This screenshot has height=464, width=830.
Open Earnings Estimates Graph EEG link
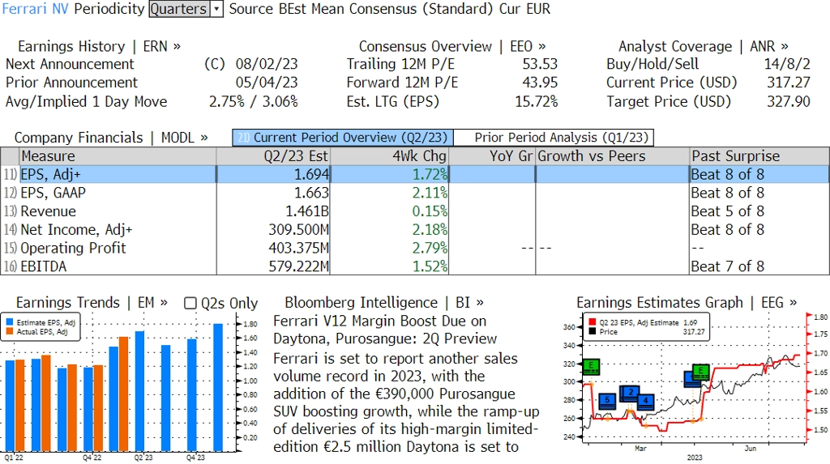coord(687,303)
